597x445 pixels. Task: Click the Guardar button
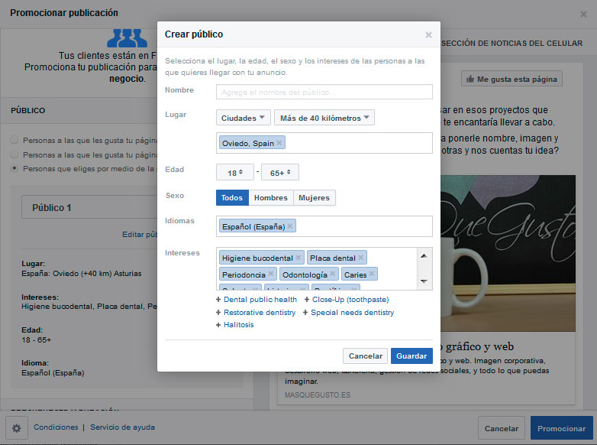coord(411,356)
